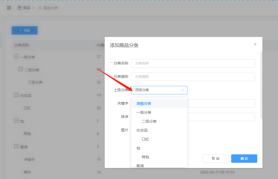
Task: Close the 添加商品分类 dialog with X
Action: pos(255,44)
